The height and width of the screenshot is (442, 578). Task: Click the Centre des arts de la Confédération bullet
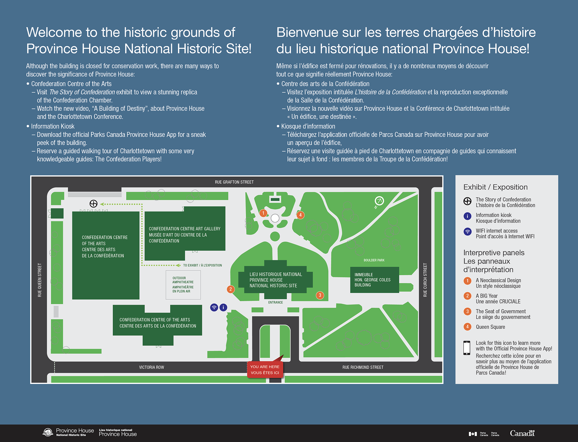coord(323,84)
